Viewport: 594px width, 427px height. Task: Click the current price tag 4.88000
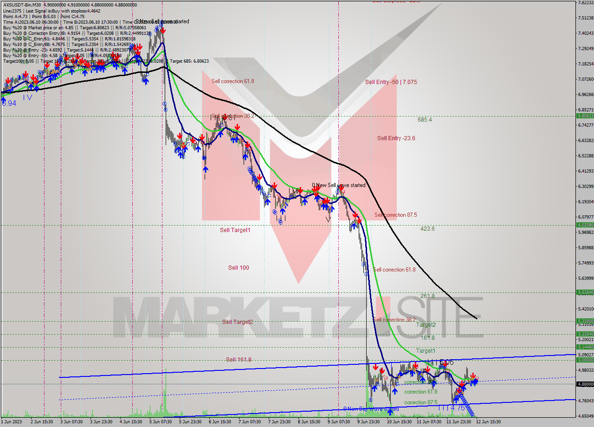[585, 384]
